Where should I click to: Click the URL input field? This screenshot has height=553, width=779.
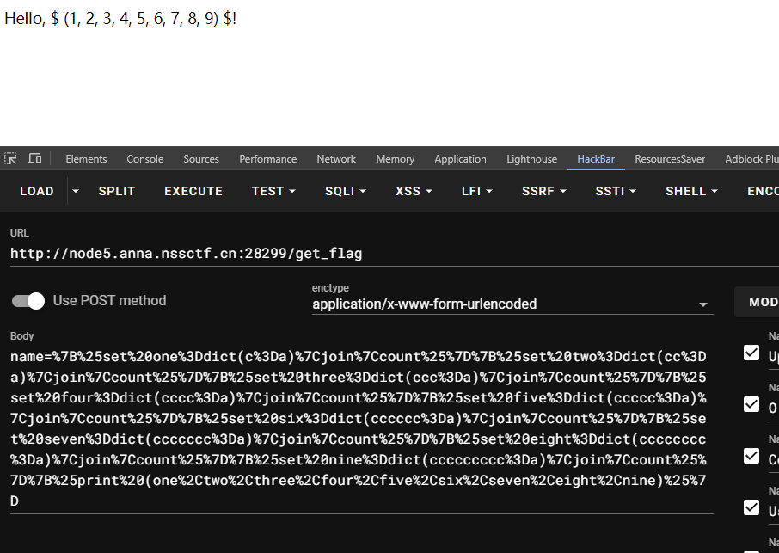(x=395, y=254)
